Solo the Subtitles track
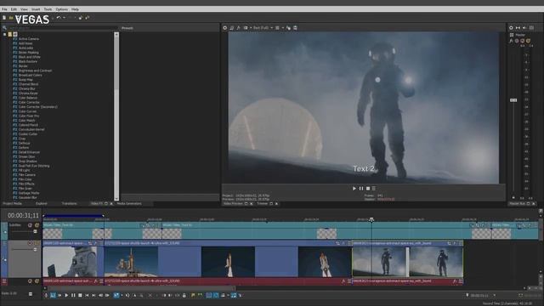 click(x=37, y=225)
